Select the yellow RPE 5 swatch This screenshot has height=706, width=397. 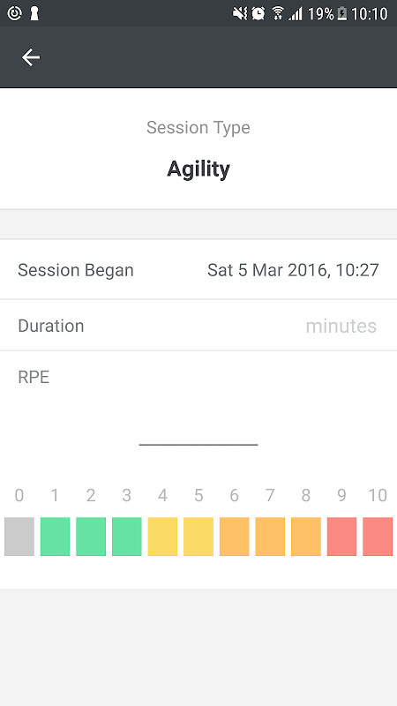pos(198,537)
